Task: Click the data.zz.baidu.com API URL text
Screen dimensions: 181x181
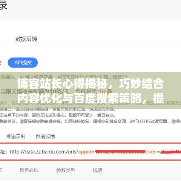Action: 44,152
